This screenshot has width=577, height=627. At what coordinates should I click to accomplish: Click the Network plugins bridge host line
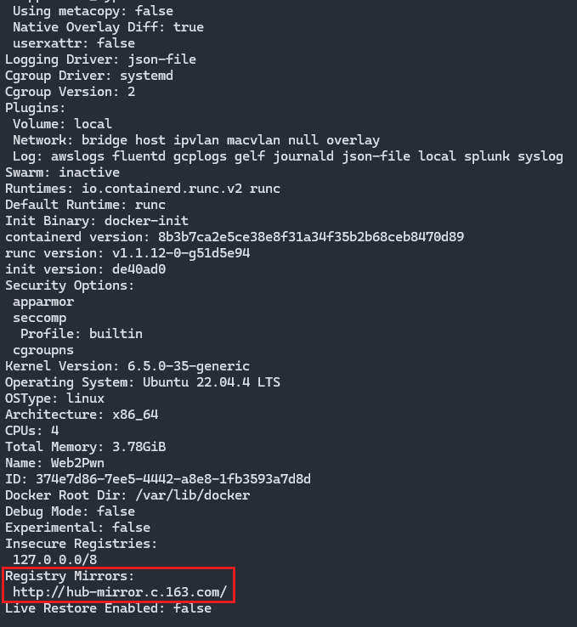(196, 140)
